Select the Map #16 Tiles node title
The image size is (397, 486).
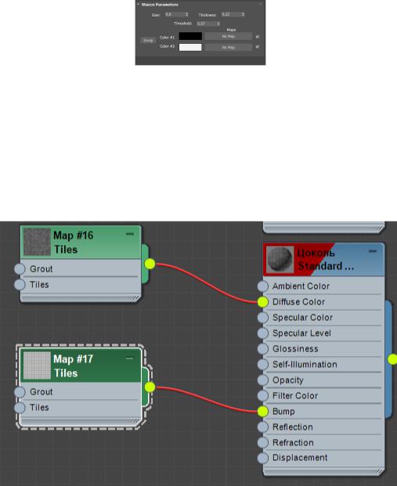73,243
